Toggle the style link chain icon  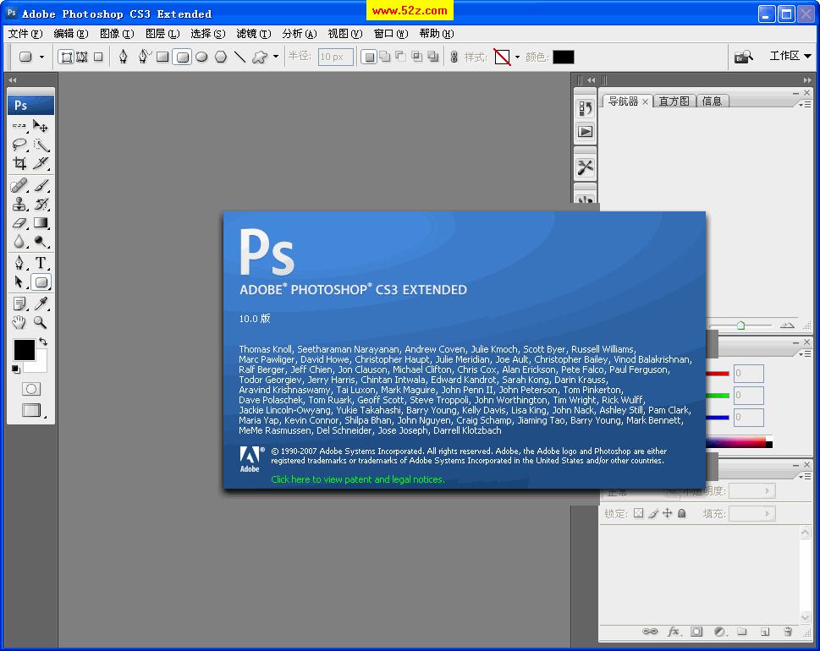point(454,57)
